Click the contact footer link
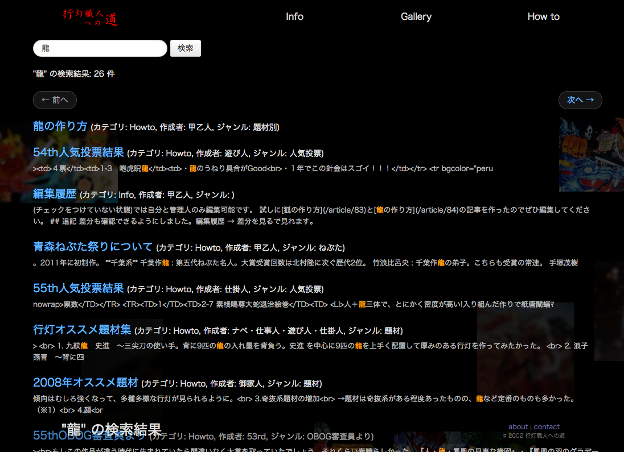 click(547, 426)
